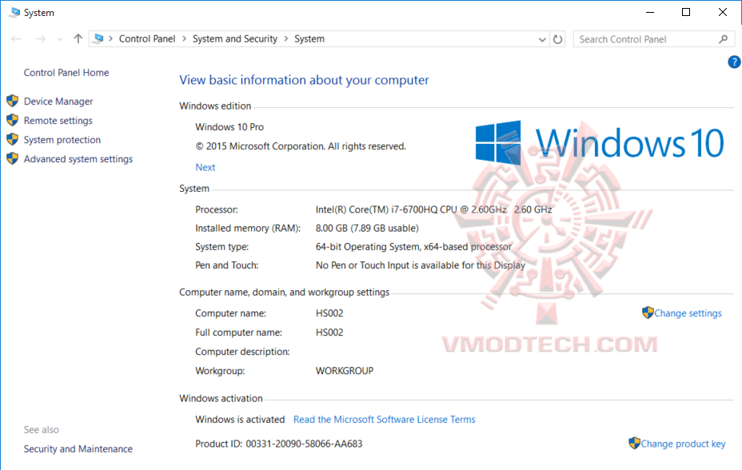Expand the chevron after System and Security

coord(285,39)
